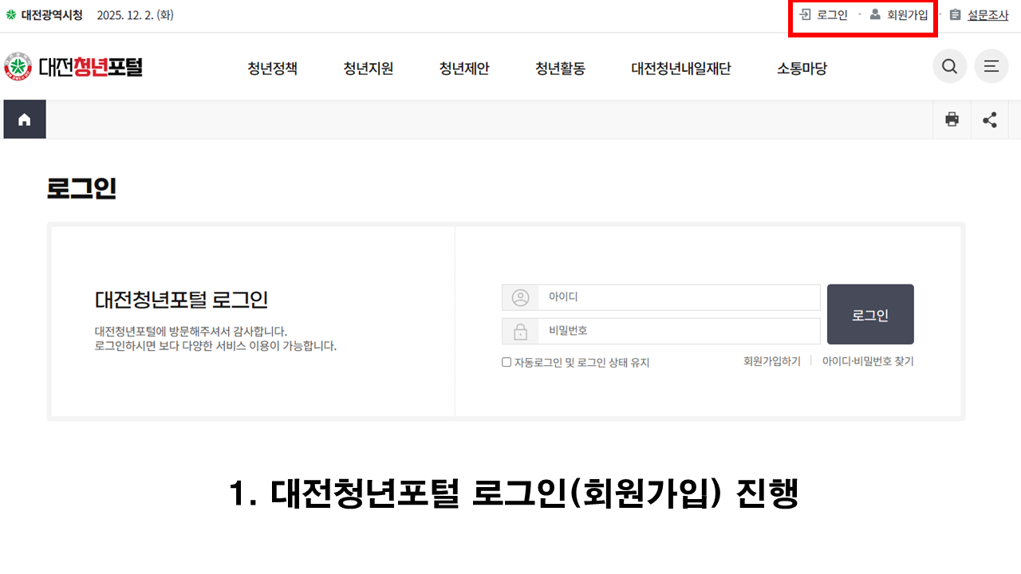1021x574 pixels.
Task: Click the print page icon
Action: coord(952,120)
